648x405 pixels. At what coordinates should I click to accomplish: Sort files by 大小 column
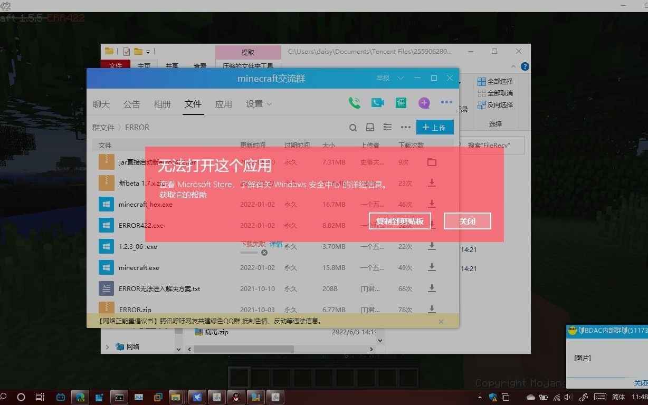[329, 145]
